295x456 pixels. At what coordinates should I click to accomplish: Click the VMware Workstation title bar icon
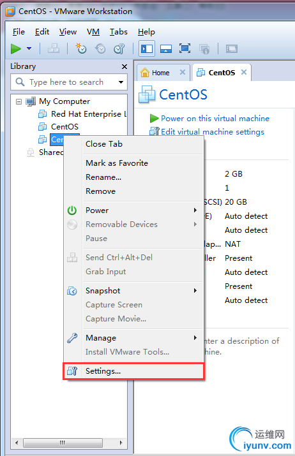pos(10,11)
